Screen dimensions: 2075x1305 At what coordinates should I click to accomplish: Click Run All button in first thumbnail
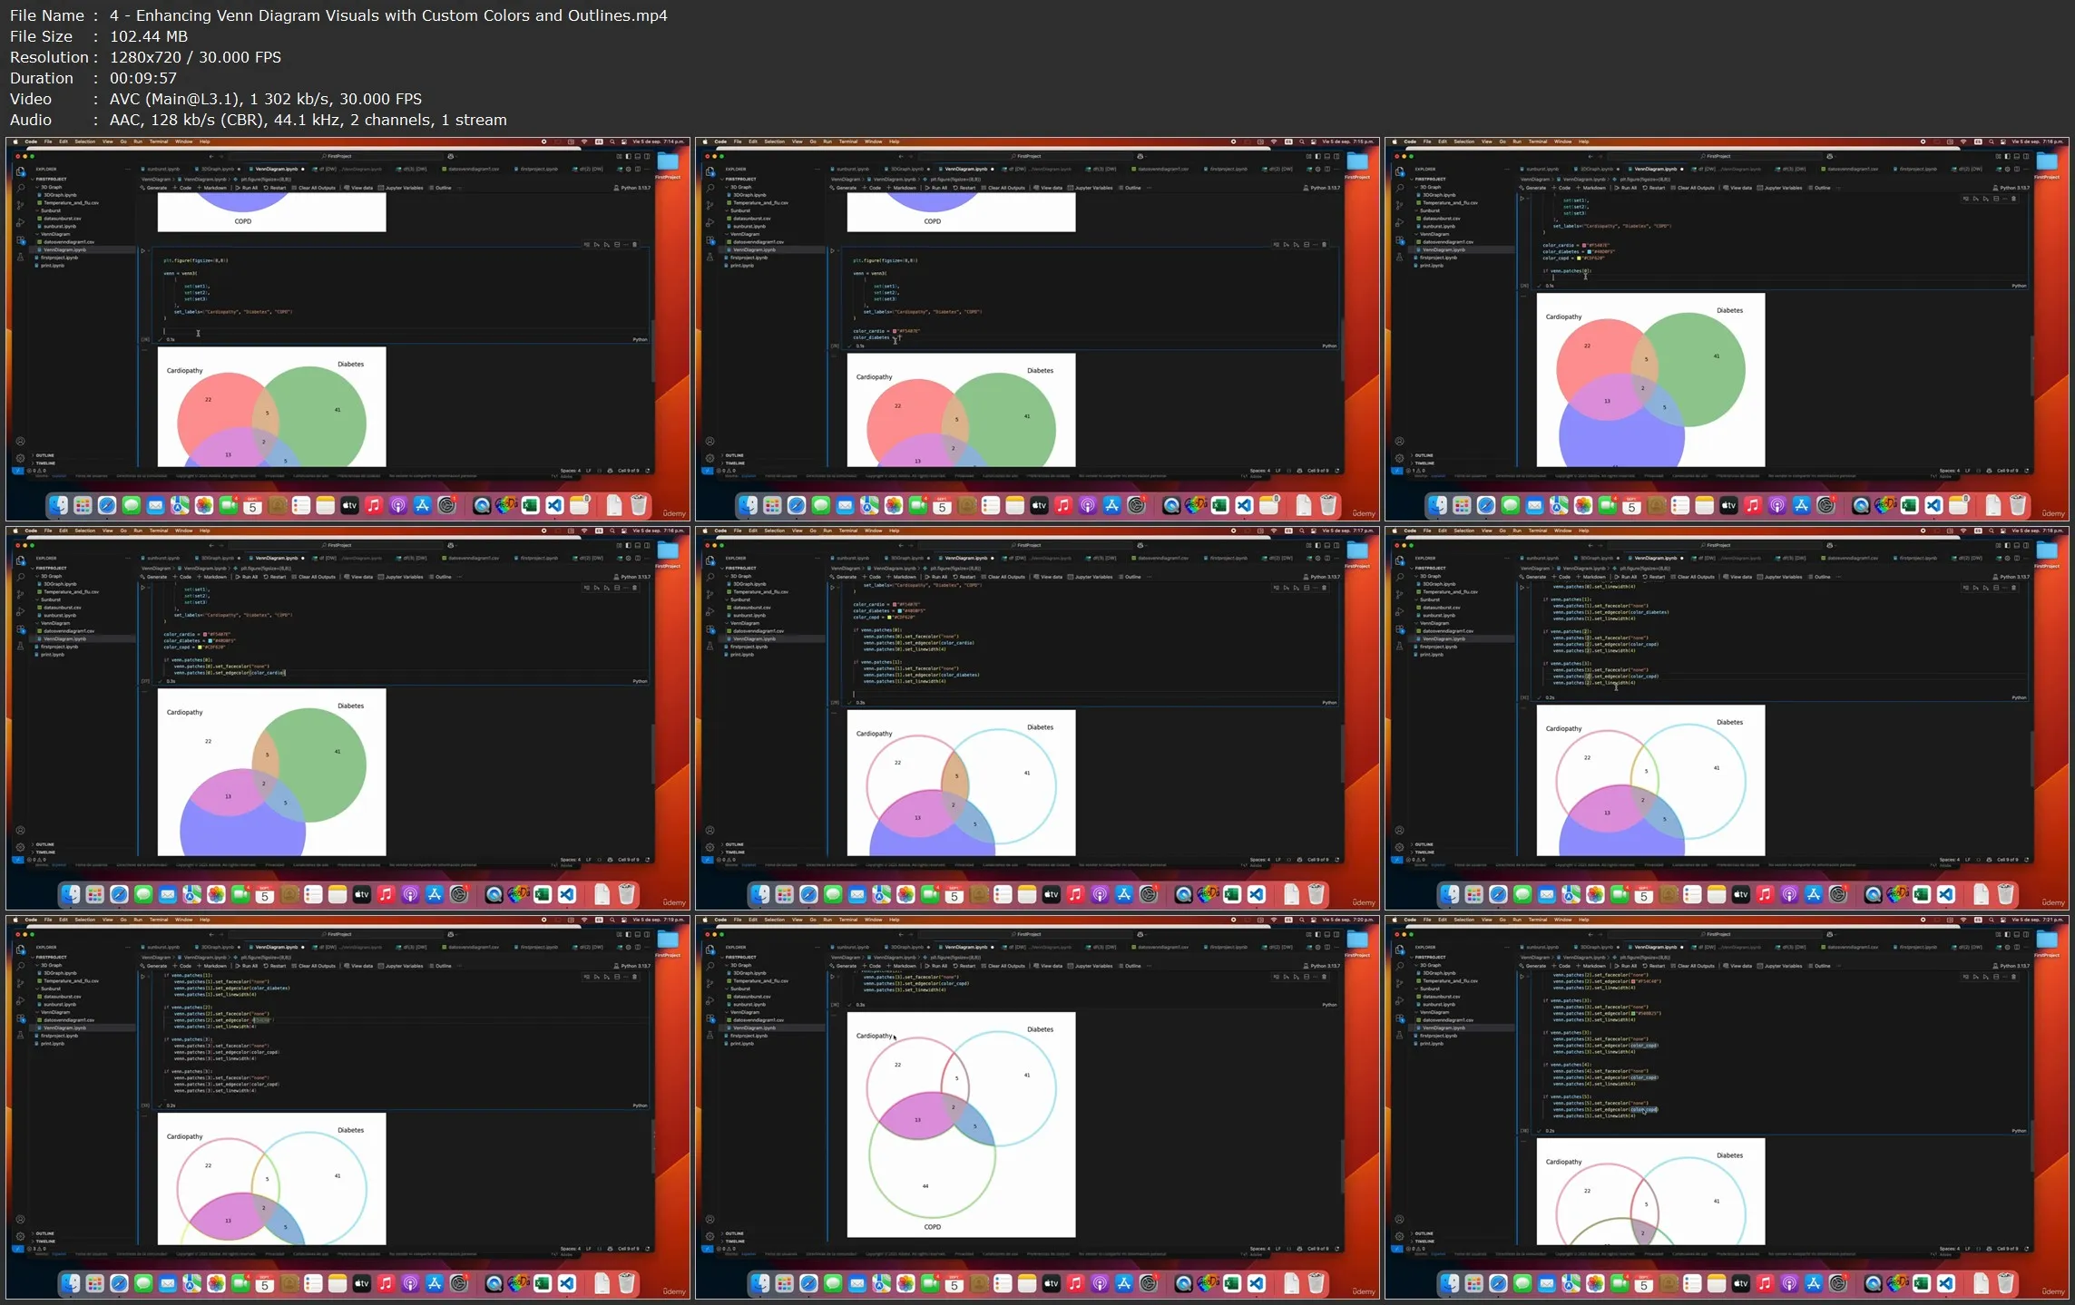click(247, 188)
